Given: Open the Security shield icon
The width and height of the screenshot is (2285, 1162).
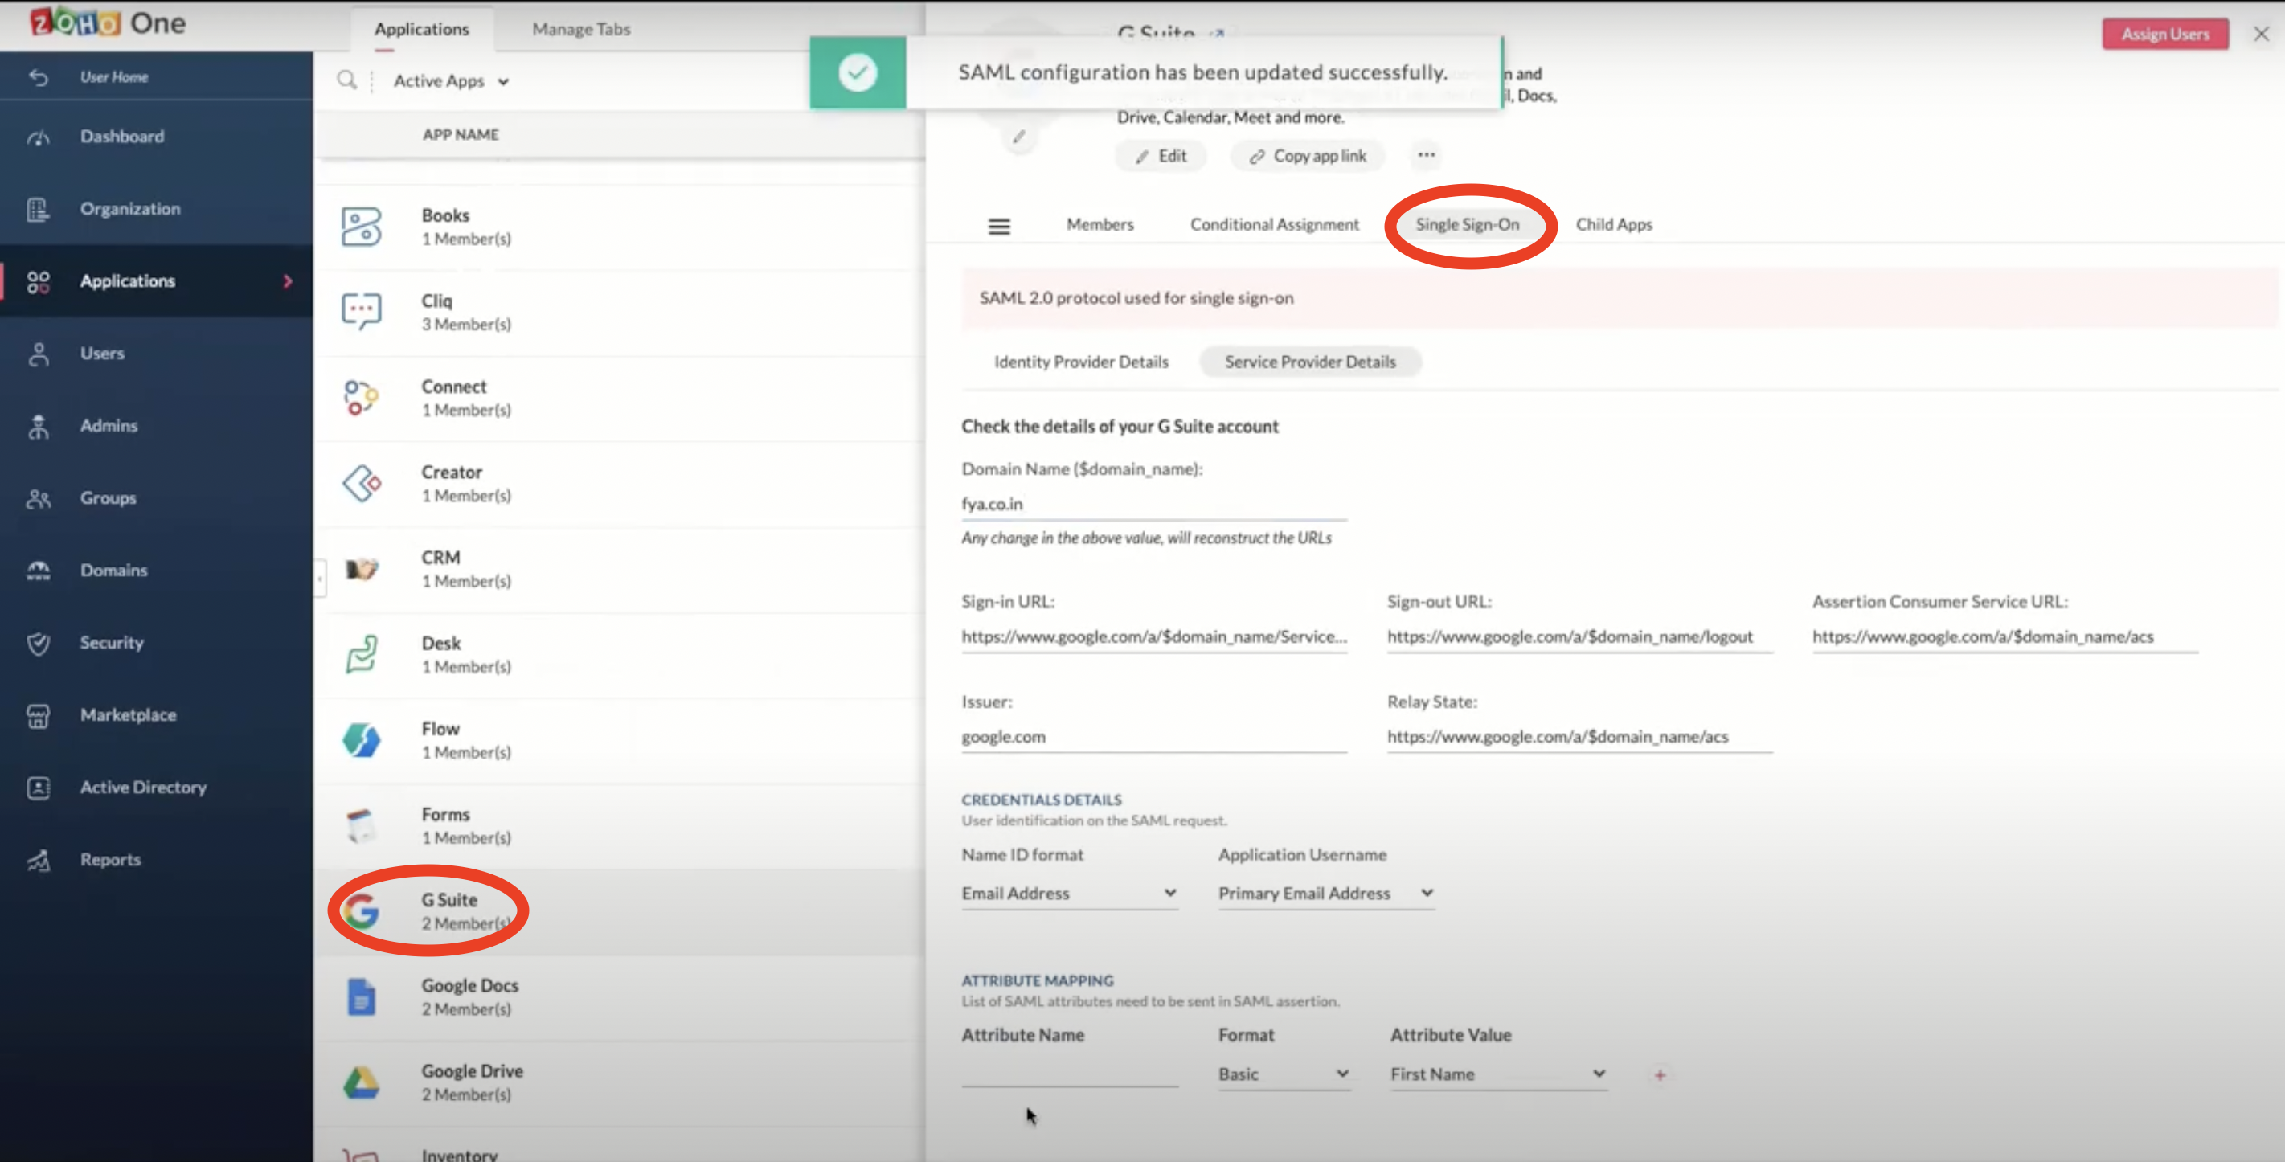Looking at the screenshot, I should [38, 643].
